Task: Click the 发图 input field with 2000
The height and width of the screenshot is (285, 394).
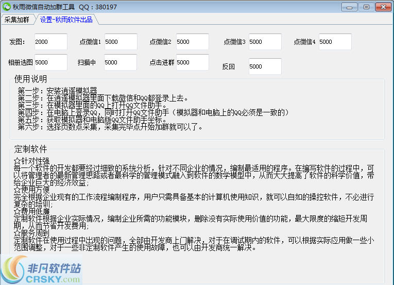Action: coord(51,42)
